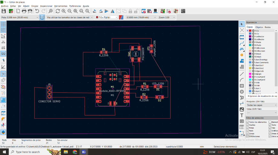
Task: Open the Todas las capas presets dropdown
Action: (x=262, y=105)
